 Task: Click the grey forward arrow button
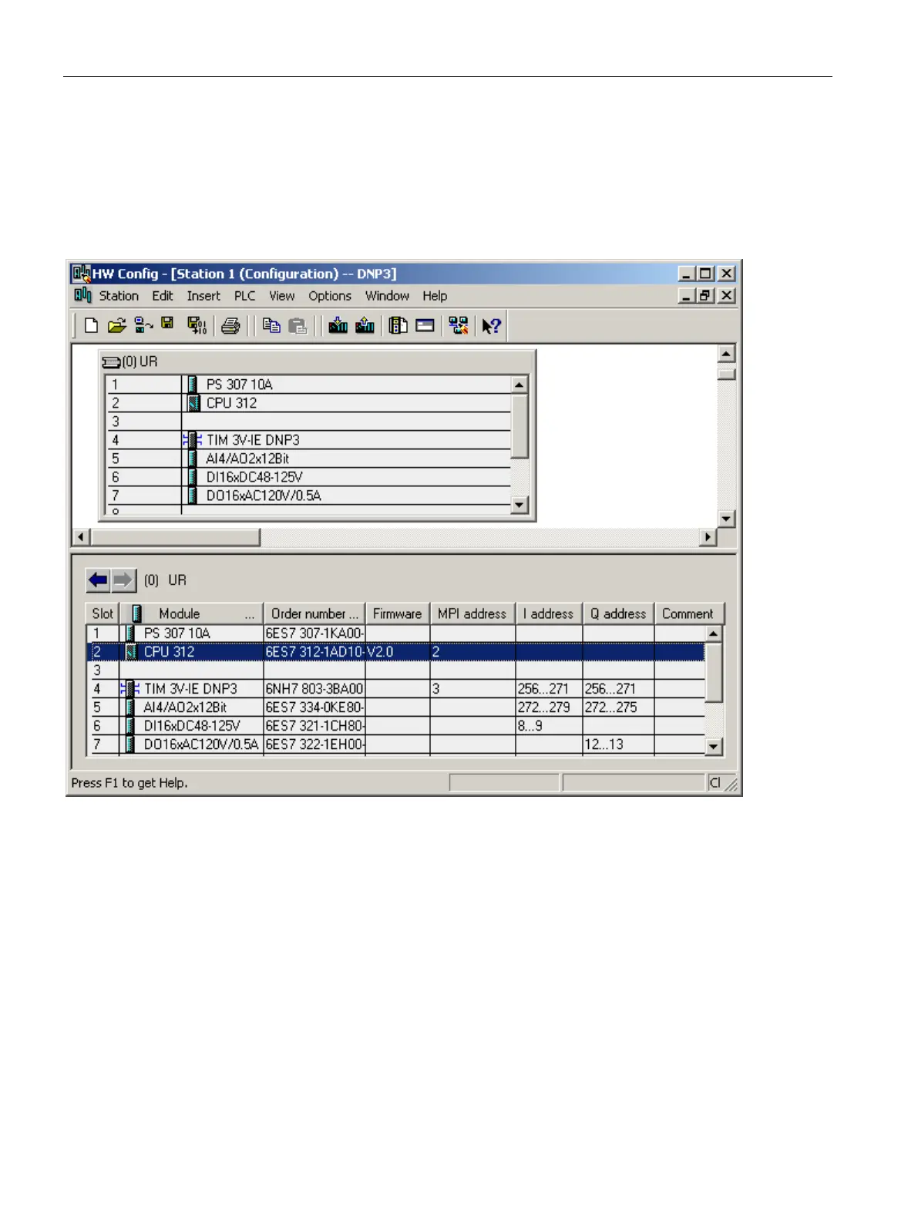123,580
